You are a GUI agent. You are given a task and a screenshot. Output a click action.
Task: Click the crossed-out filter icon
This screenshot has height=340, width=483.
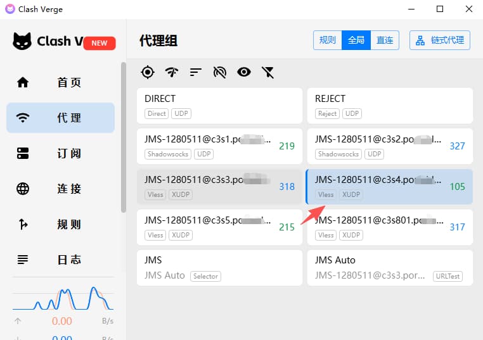click(267, 72)
